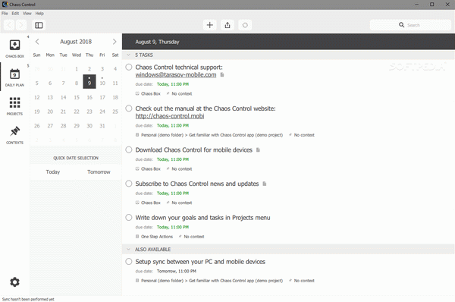Click Tomorrow, 11:00 PM due date on Setup sync
Image resolution: width=455 pixels, height=302 pixels.
[x=177, y=271]
